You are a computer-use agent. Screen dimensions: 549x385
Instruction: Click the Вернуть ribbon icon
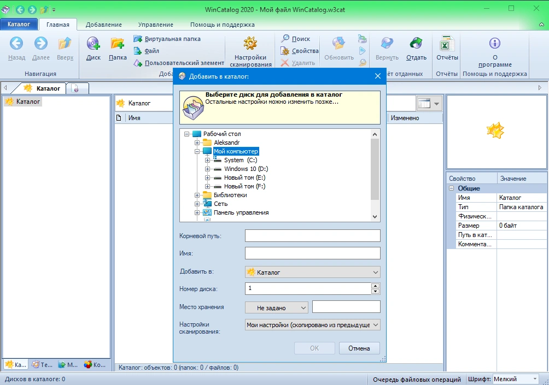point(387,43)
